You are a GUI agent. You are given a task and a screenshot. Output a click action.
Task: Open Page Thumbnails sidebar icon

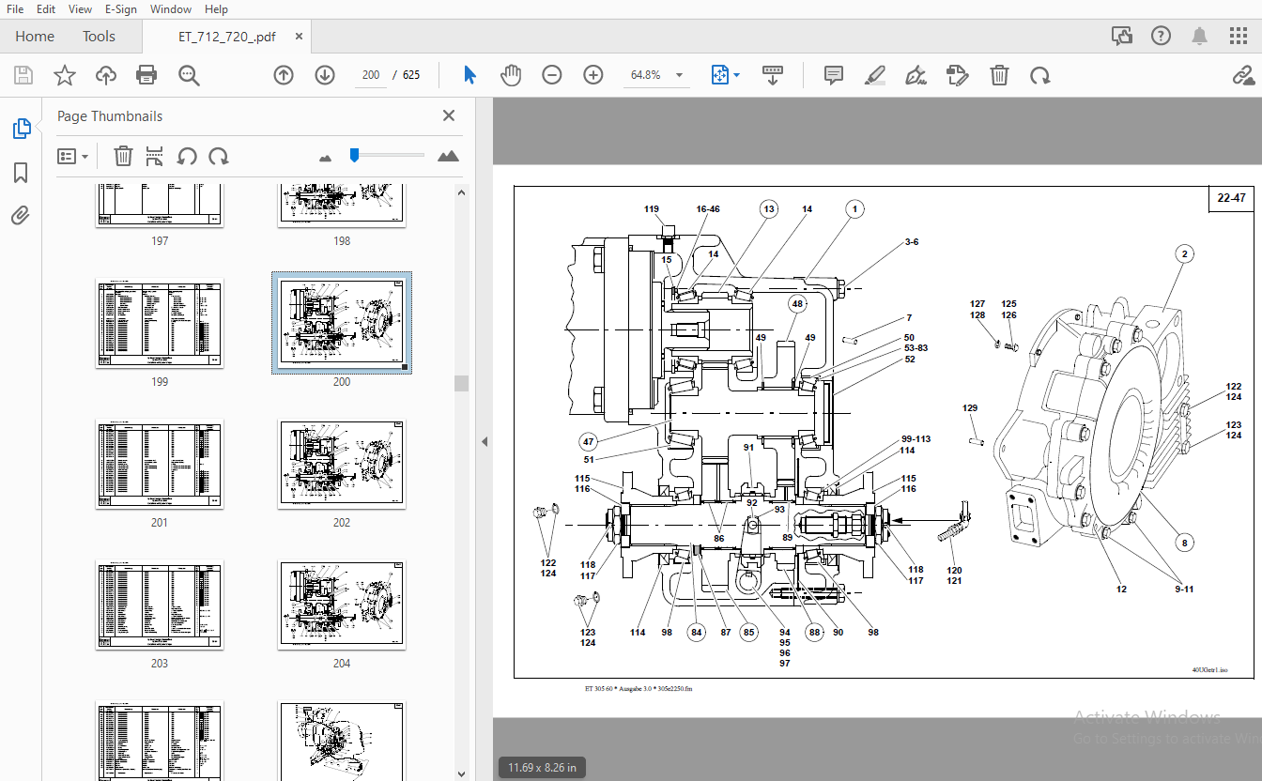22,129
